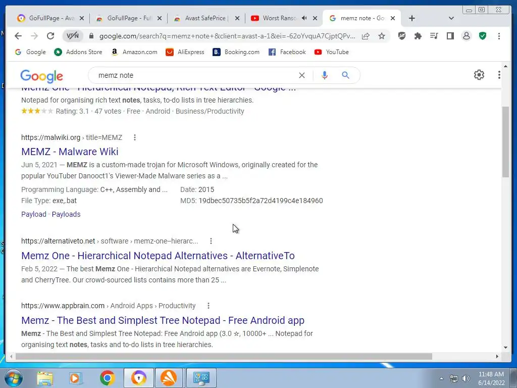The image size is (517, 388).
Task: Open Google settings gear icon
Action: coord(479,75)
